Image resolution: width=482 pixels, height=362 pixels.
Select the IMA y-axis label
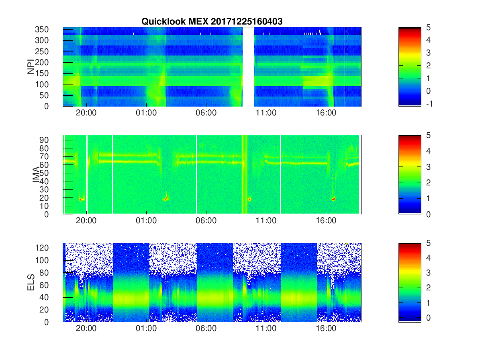tap(36, 175)
